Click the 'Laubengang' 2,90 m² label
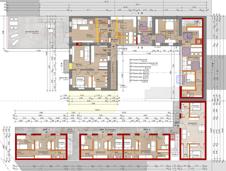The width and height of the screenshot is (226, 171). (x=123, y=48)
